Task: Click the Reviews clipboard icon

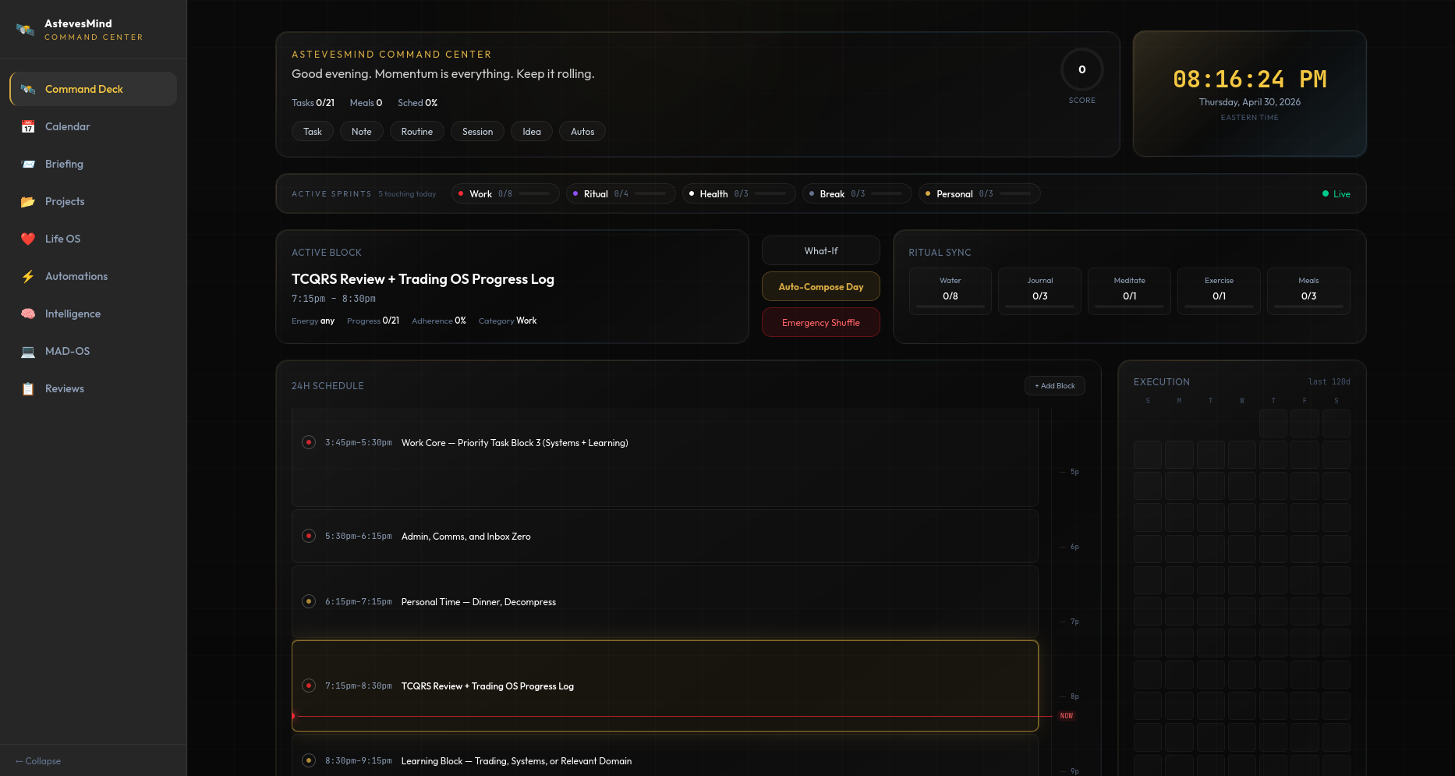Action: tap(28, 388)
